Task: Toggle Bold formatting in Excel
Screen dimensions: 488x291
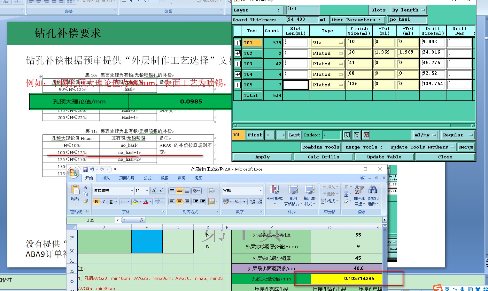Action: point(96,202)
